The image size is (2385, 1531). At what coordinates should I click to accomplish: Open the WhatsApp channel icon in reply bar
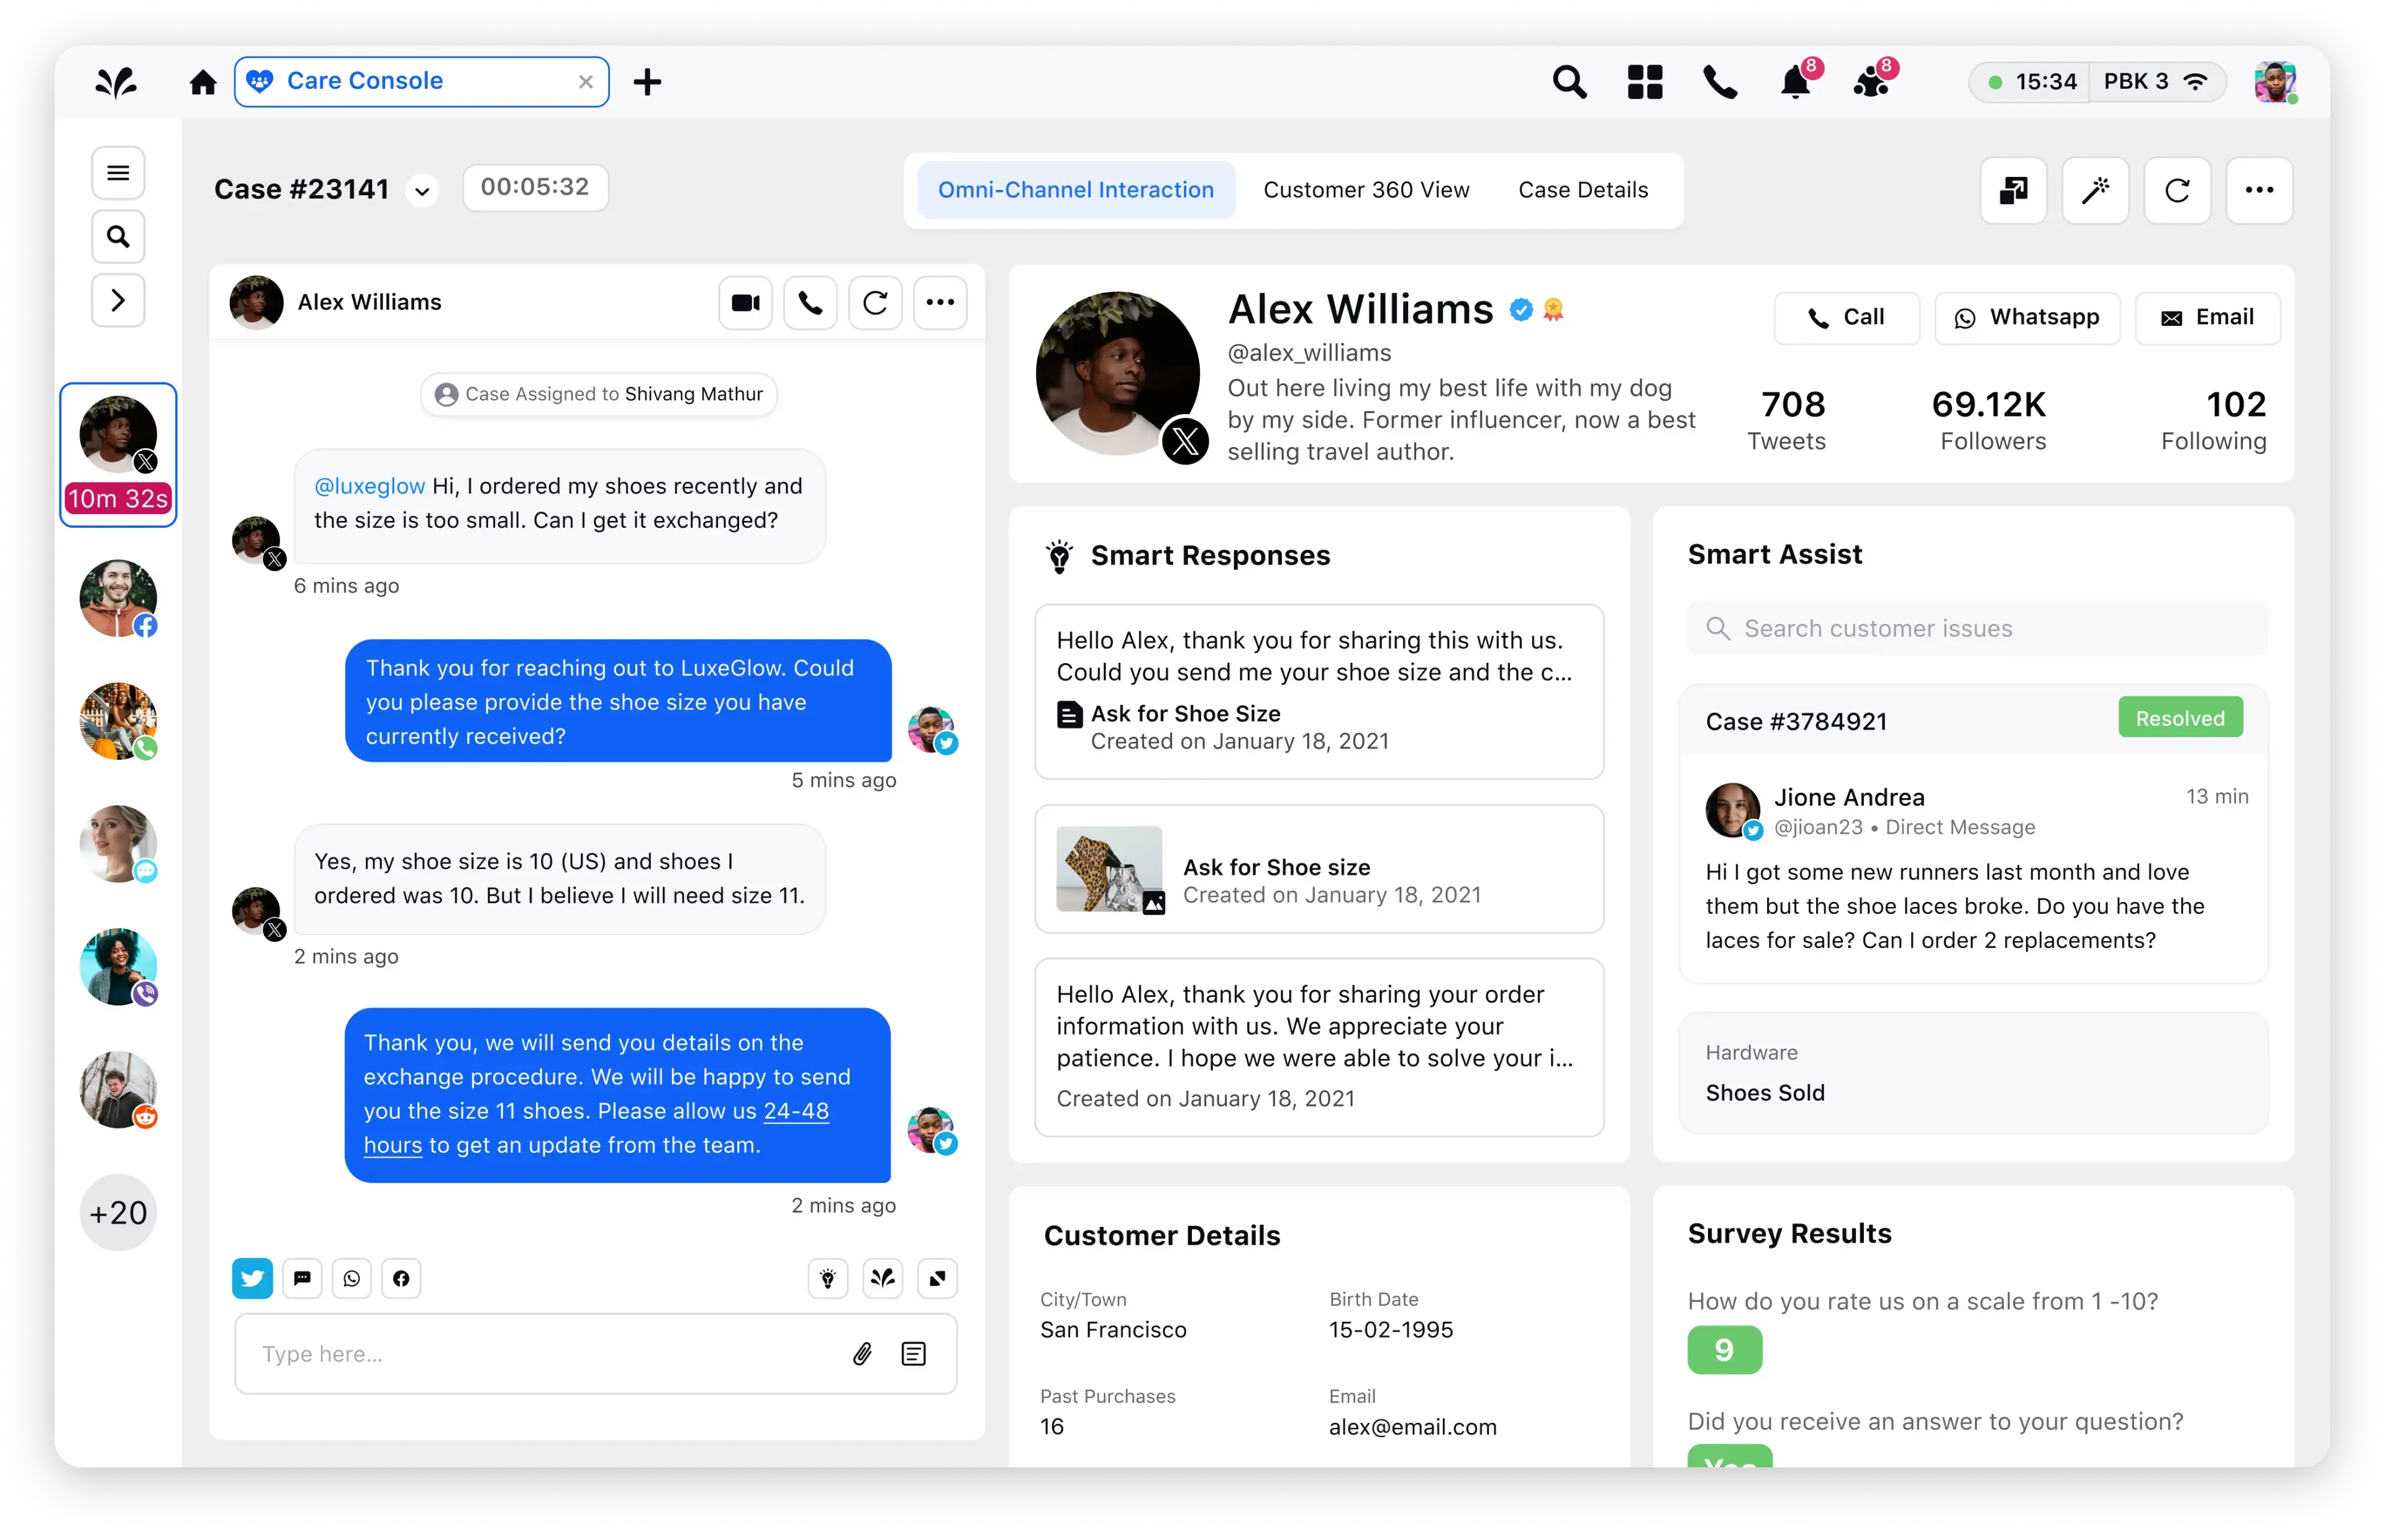[x=351, y=1277]
